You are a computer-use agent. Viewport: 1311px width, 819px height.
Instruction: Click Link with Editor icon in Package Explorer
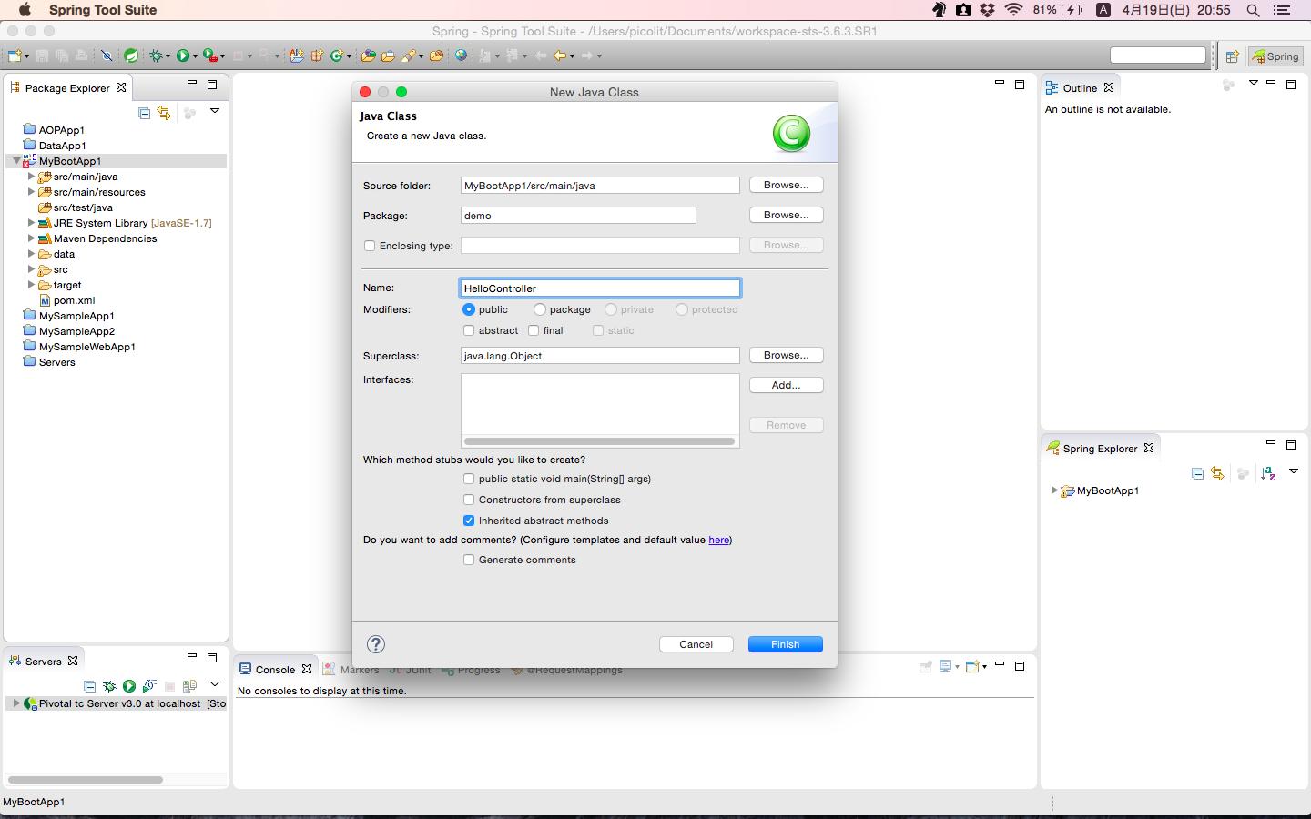point(164,113)
